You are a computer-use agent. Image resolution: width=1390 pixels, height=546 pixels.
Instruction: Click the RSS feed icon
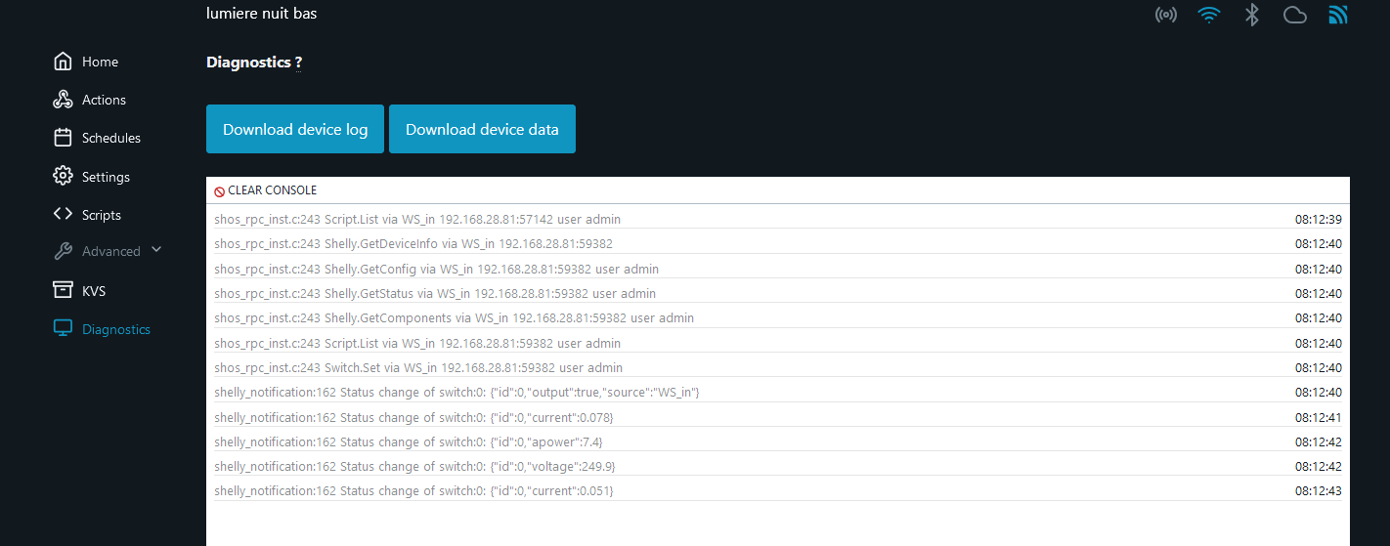click(x=1338, y=15)
